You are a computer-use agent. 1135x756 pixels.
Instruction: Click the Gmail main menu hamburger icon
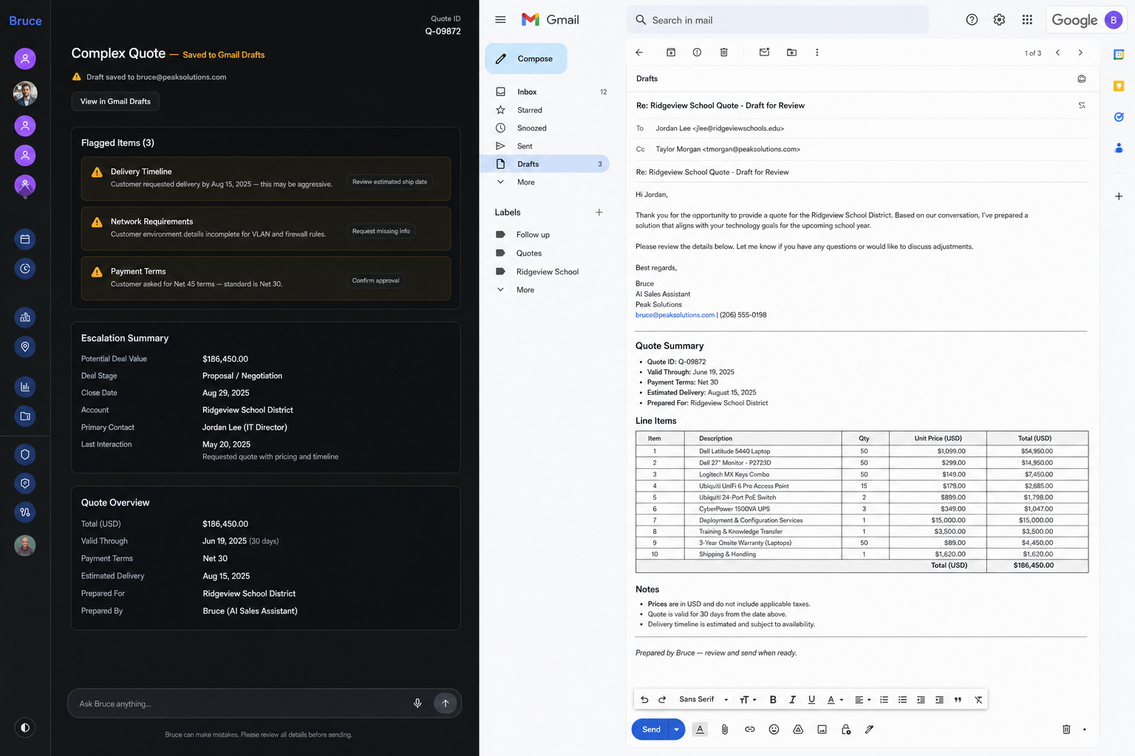point(500,20)
